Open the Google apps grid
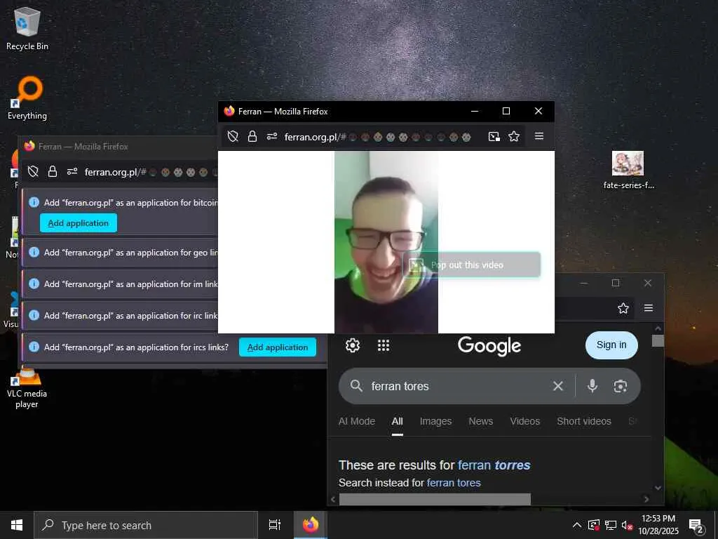Screen dimensions: 718x539 [384, 345]
